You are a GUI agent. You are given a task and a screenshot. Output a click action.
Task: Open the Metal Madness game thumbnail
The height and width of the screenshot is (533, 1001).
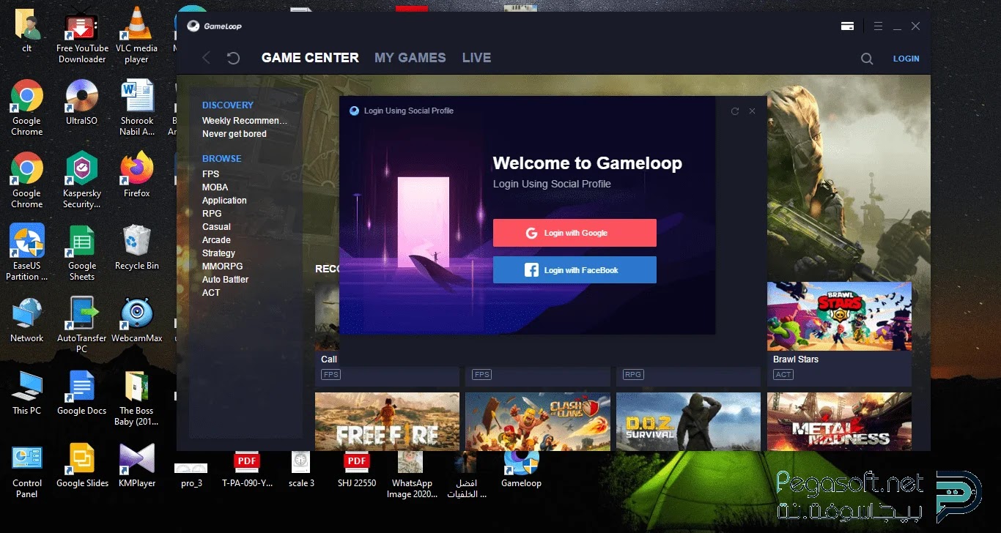click(839, 421)
